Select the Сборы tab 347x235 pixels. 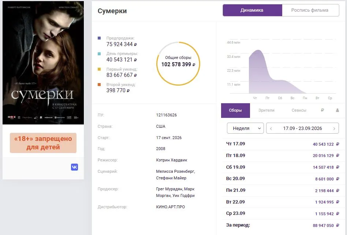click(x=235, y=110)
